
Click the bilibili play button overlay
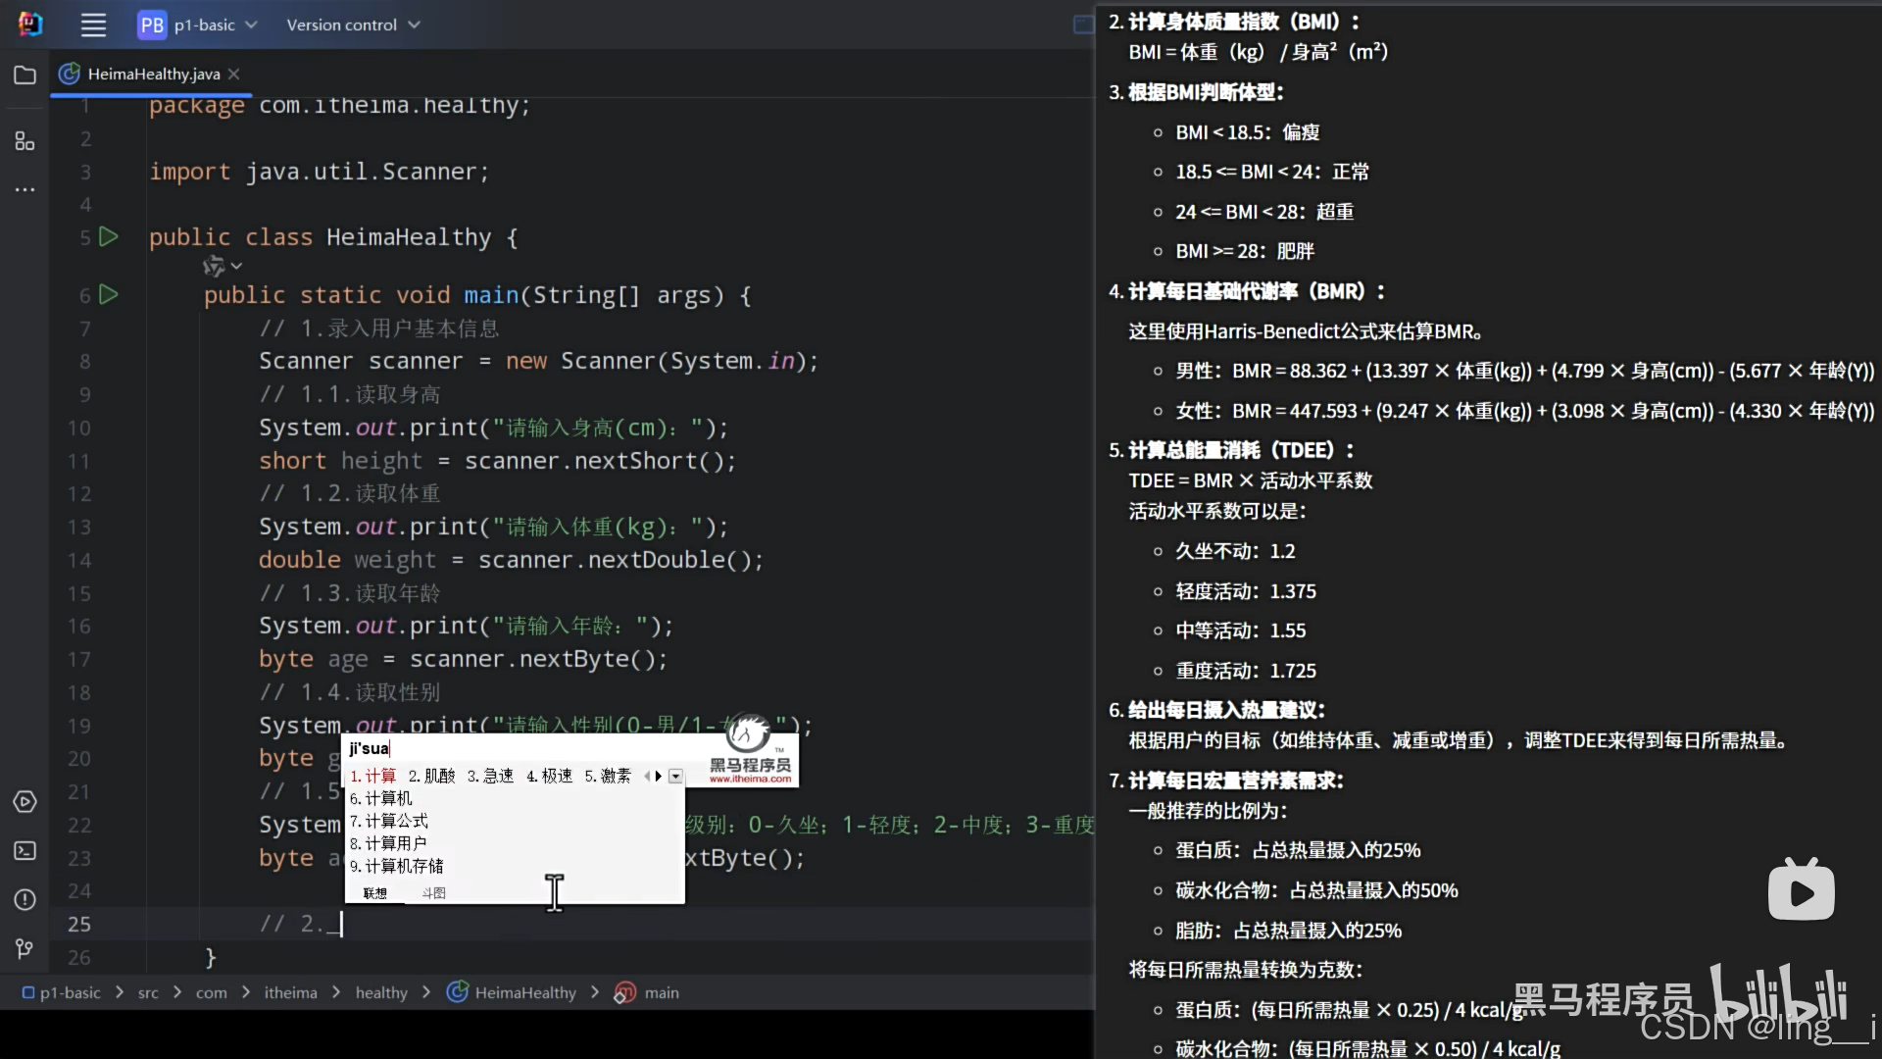[x=1802, y=889]
